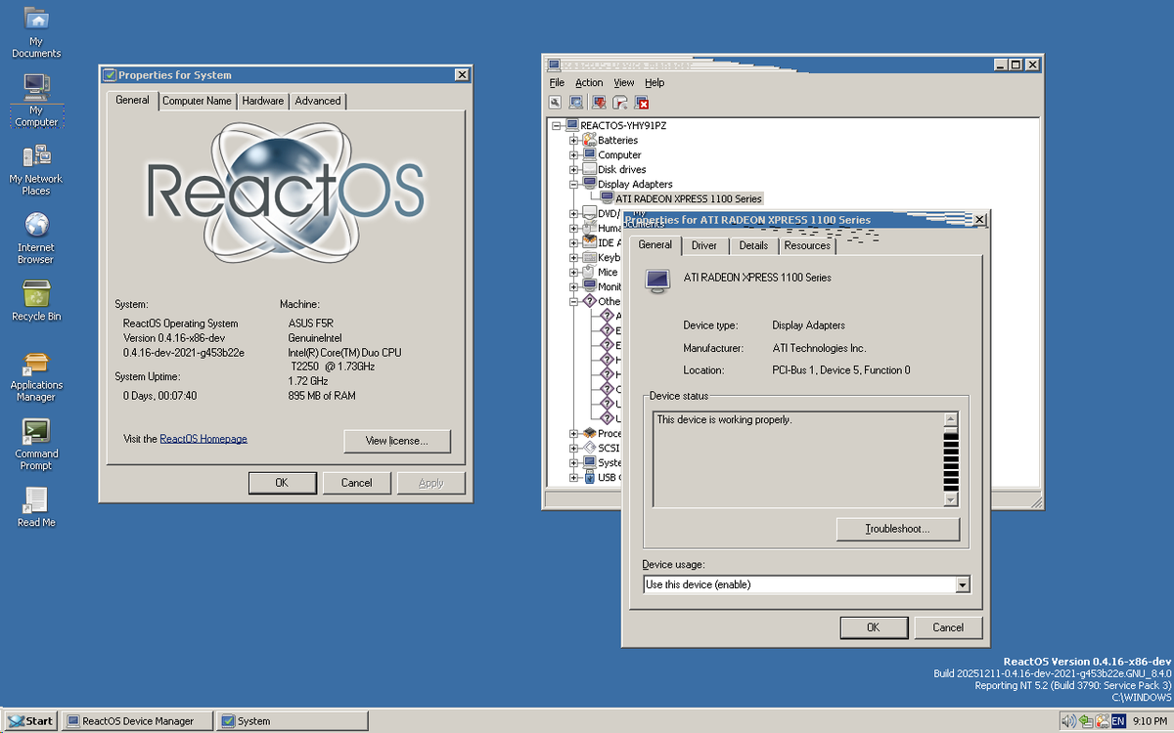Select the USB controllers icon in the tree
1174x733 pixels.
pos(590,477)
